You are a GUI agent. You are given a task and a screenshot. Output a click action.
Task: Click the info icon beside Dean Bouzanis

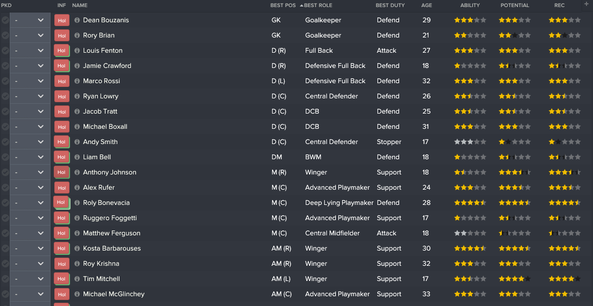[x=77, y=20]
